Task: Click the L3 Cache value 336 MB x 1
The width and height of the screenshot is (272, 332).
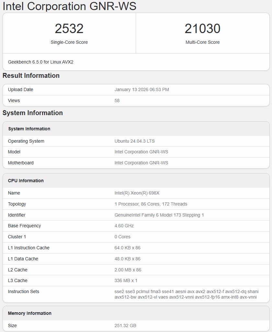Action: click(x=126, y=280)
